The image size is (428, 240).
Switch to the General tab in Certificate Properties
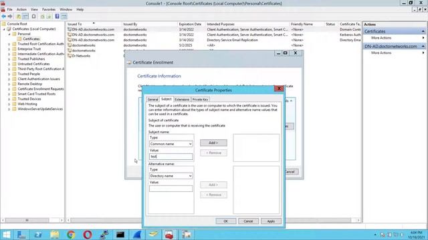coord(153,99)
